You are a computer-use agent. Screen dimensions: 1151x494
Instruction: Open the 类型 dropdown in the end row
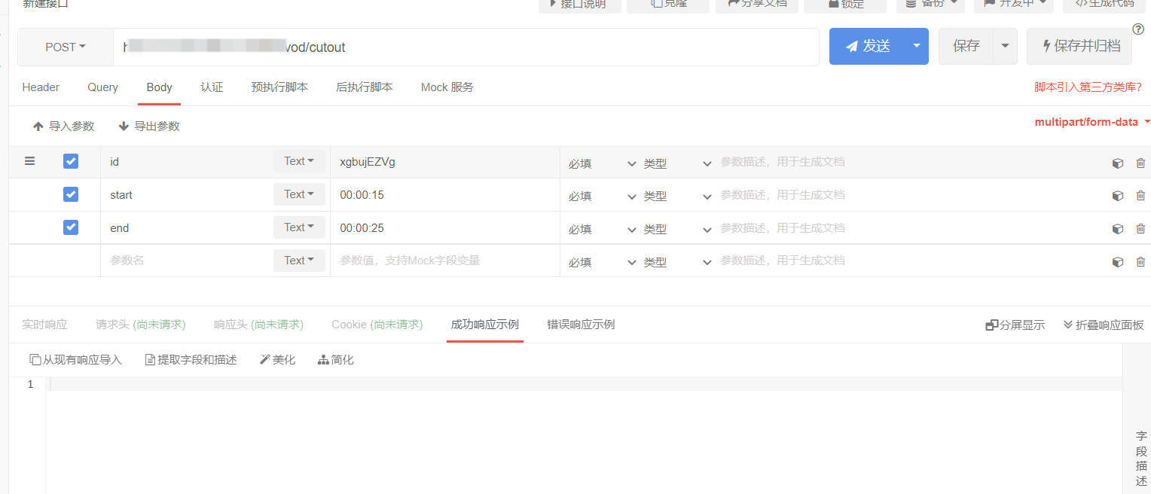(677, 230)
